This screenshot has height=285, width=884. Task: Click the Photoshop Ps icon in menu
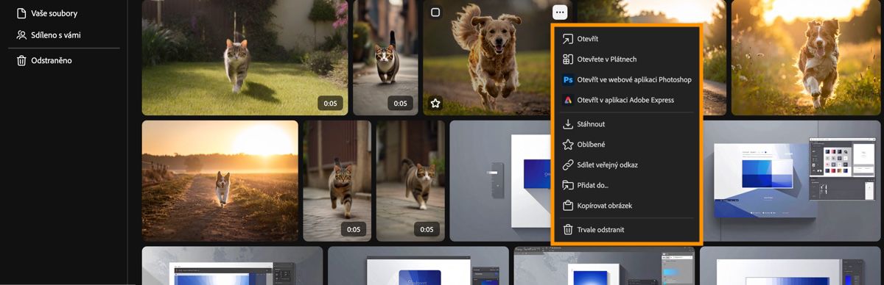568,79
